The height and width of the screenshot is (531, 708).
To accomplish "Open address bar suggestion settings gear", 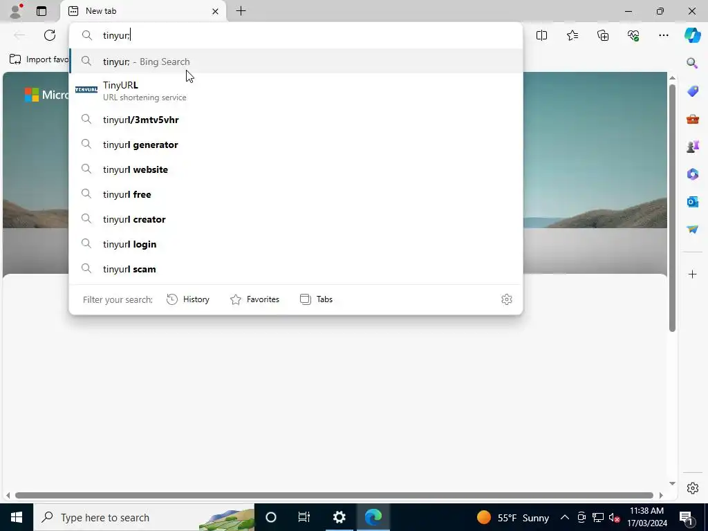I will 507,299.
